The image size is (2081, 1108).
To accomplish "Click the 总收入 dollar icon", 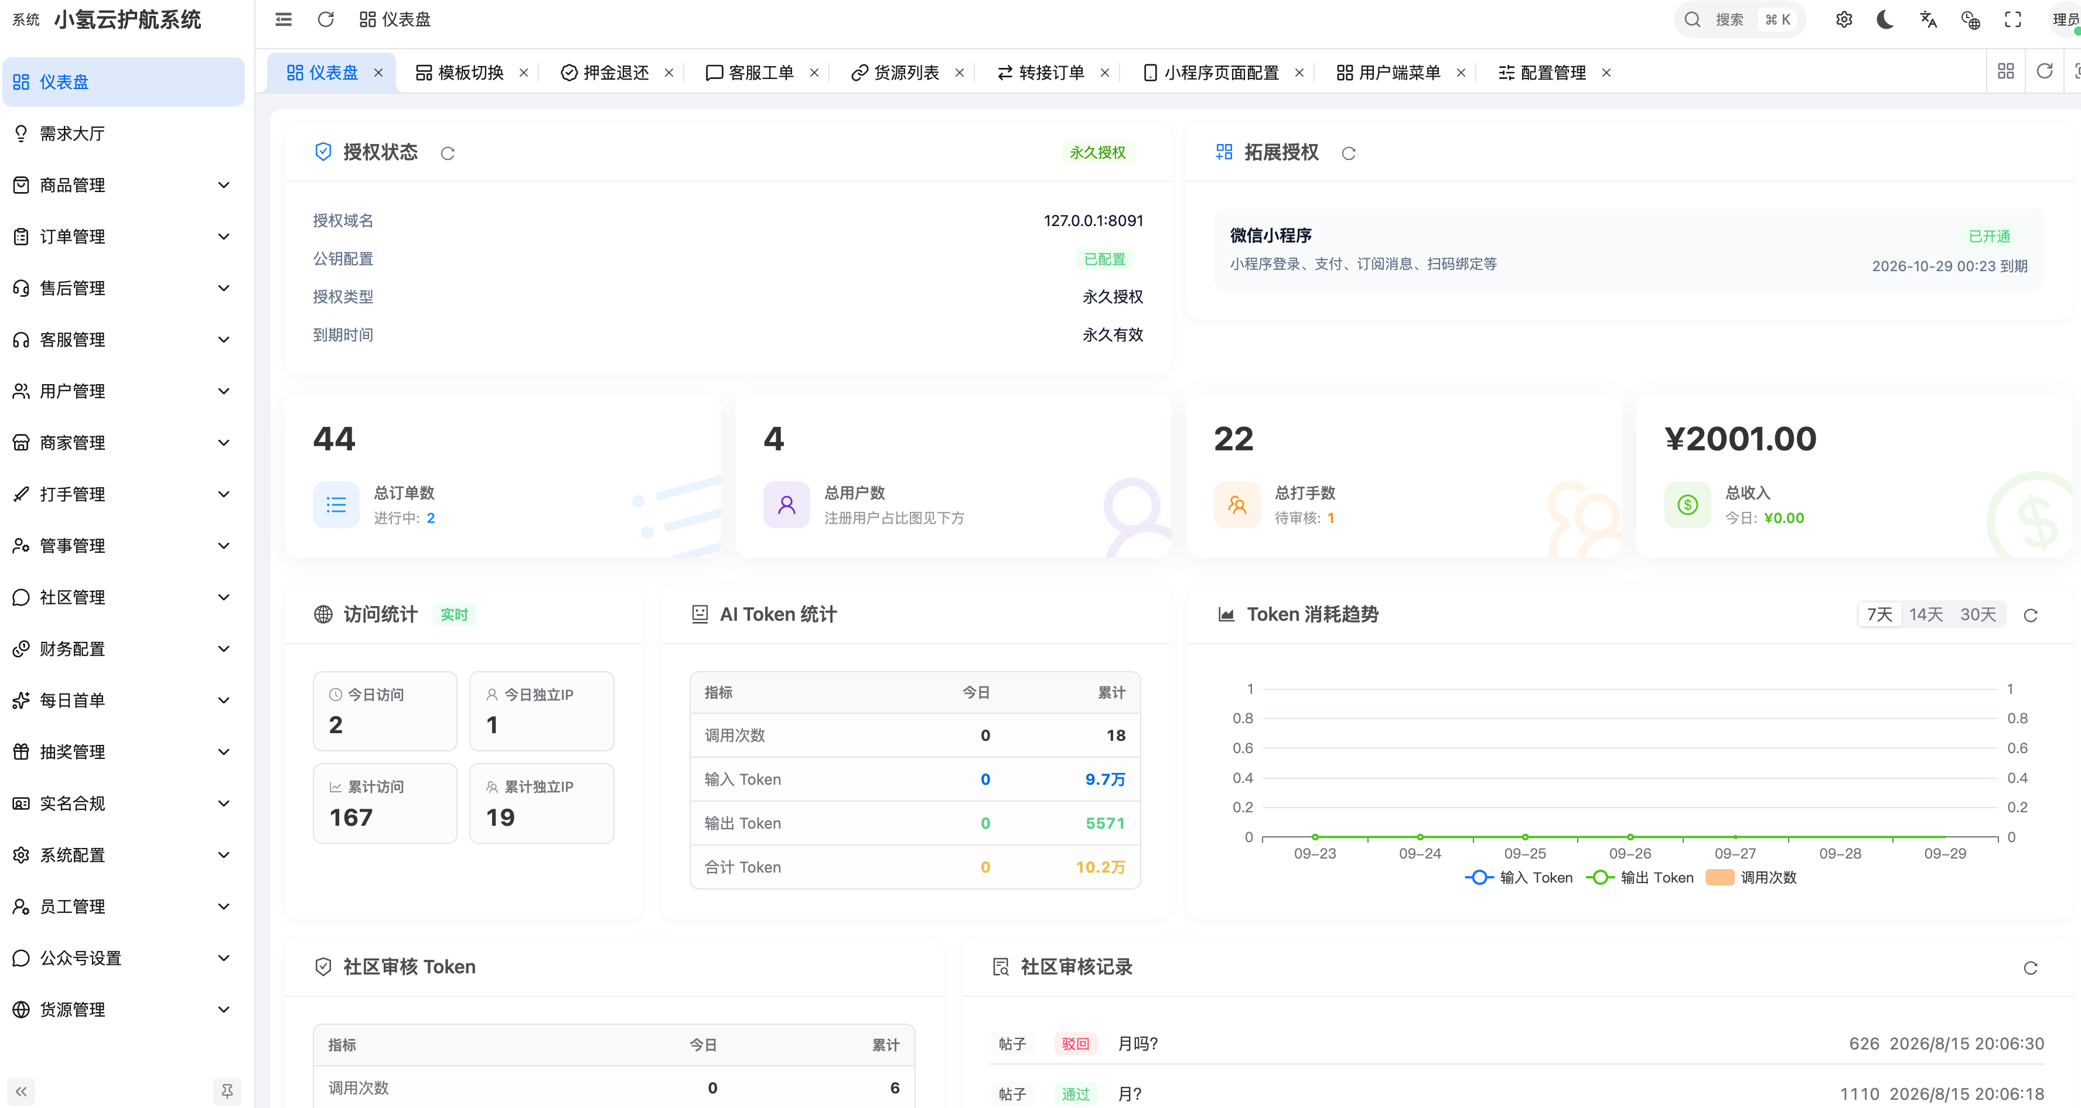I will 1687,505.
